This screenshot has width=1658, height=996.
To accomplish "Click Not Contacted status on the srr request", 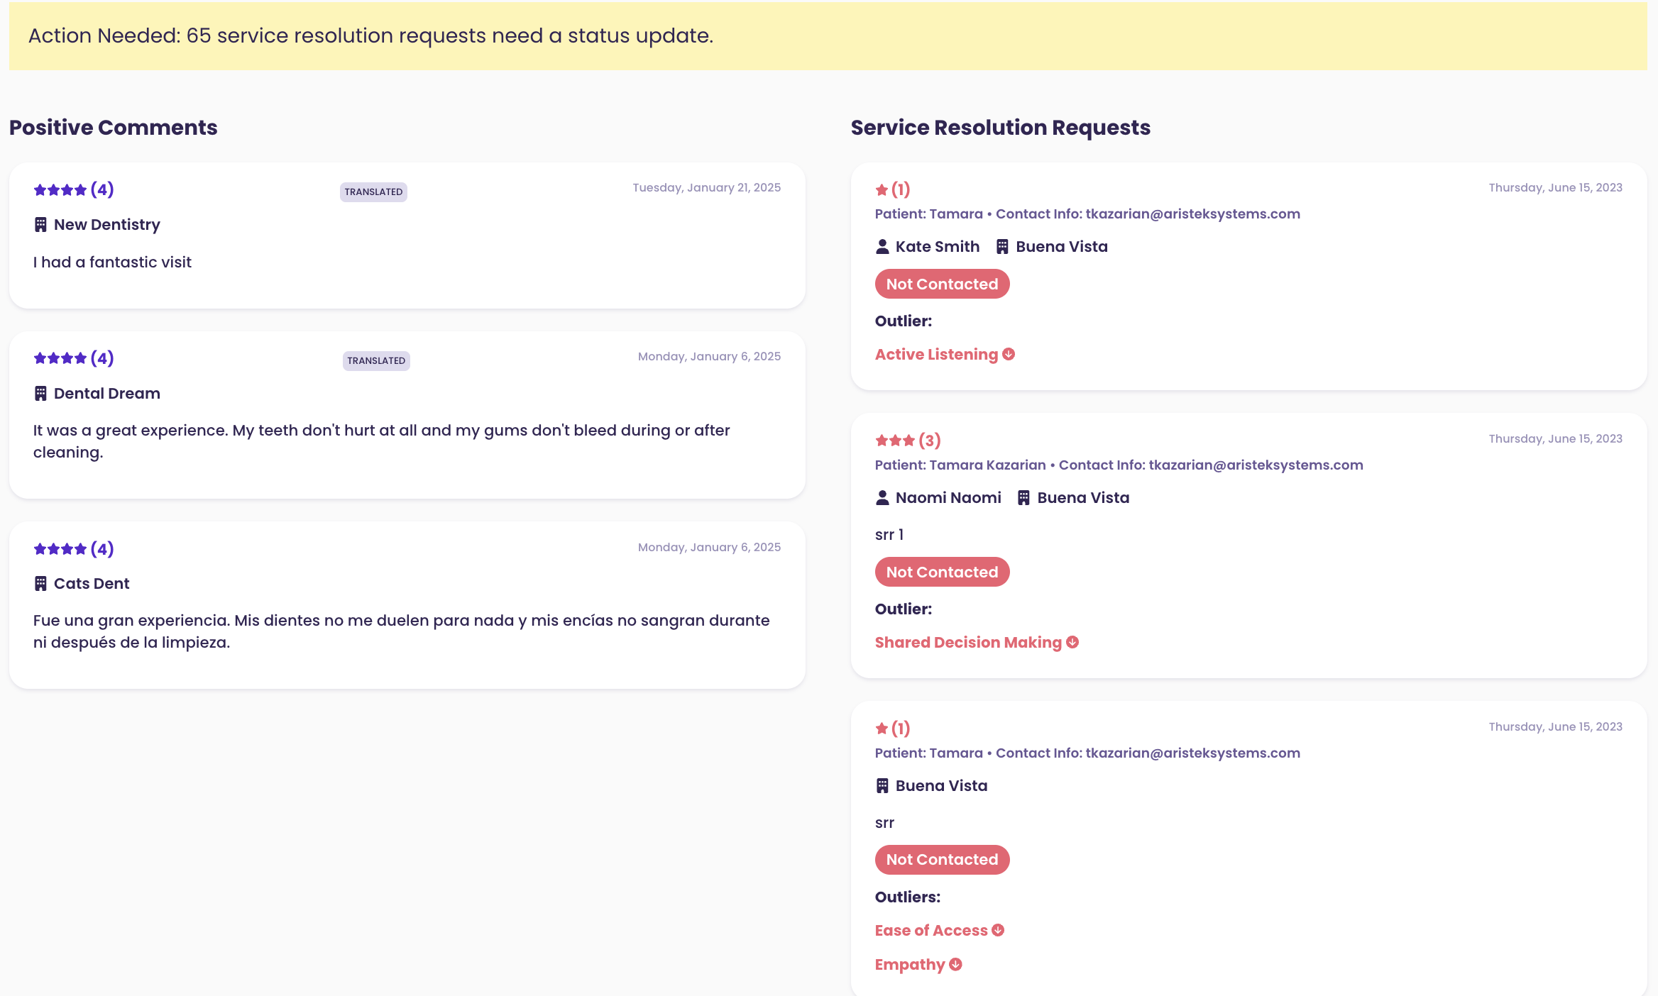I will 942,860.
